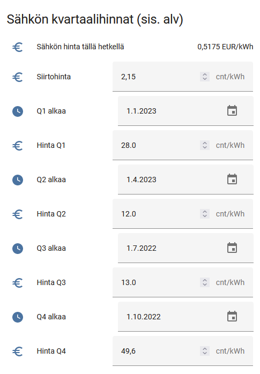Viewport: 260px width, 374px height.
Task: Open the calendar picker for Q4 alkaa
Action: point(232,316)
